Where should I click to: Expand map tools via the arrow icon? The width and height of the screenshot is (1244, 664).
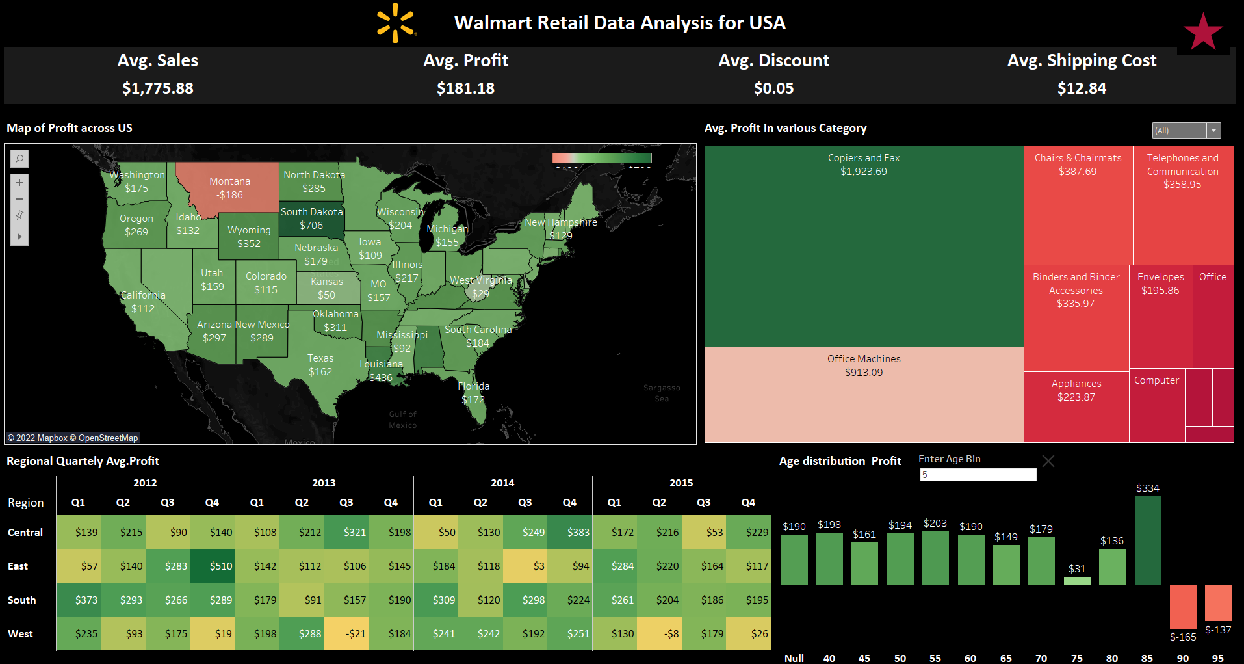tap(19, 236)
